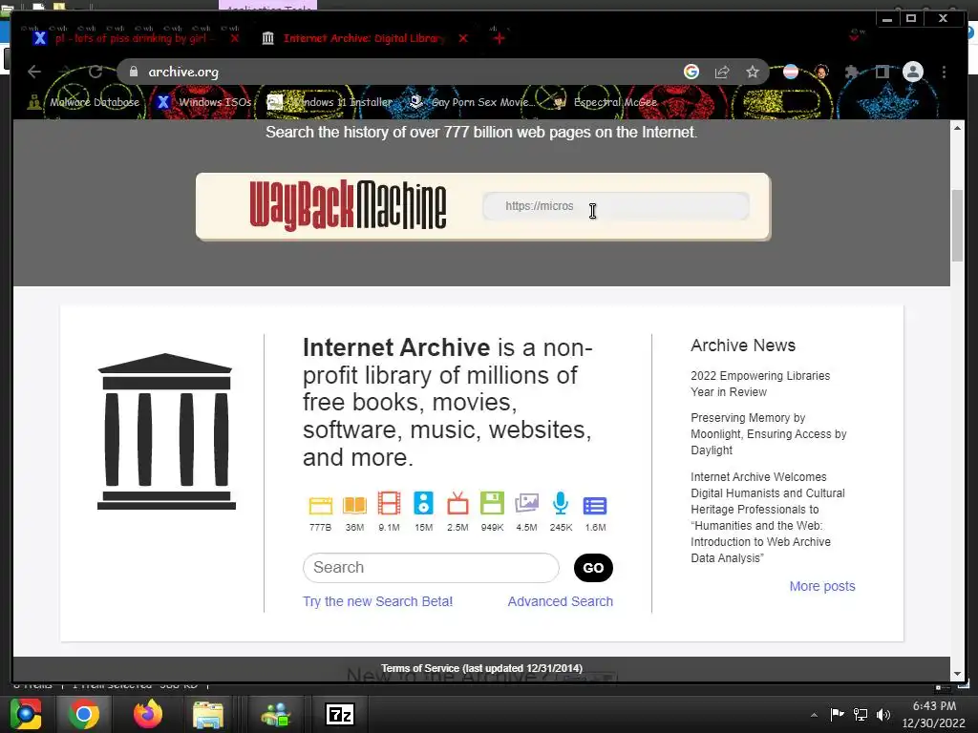978x733 pixels.
Task: Open Internet Archive Welcomes Digital Humanists post
Action: coord(768,517)
